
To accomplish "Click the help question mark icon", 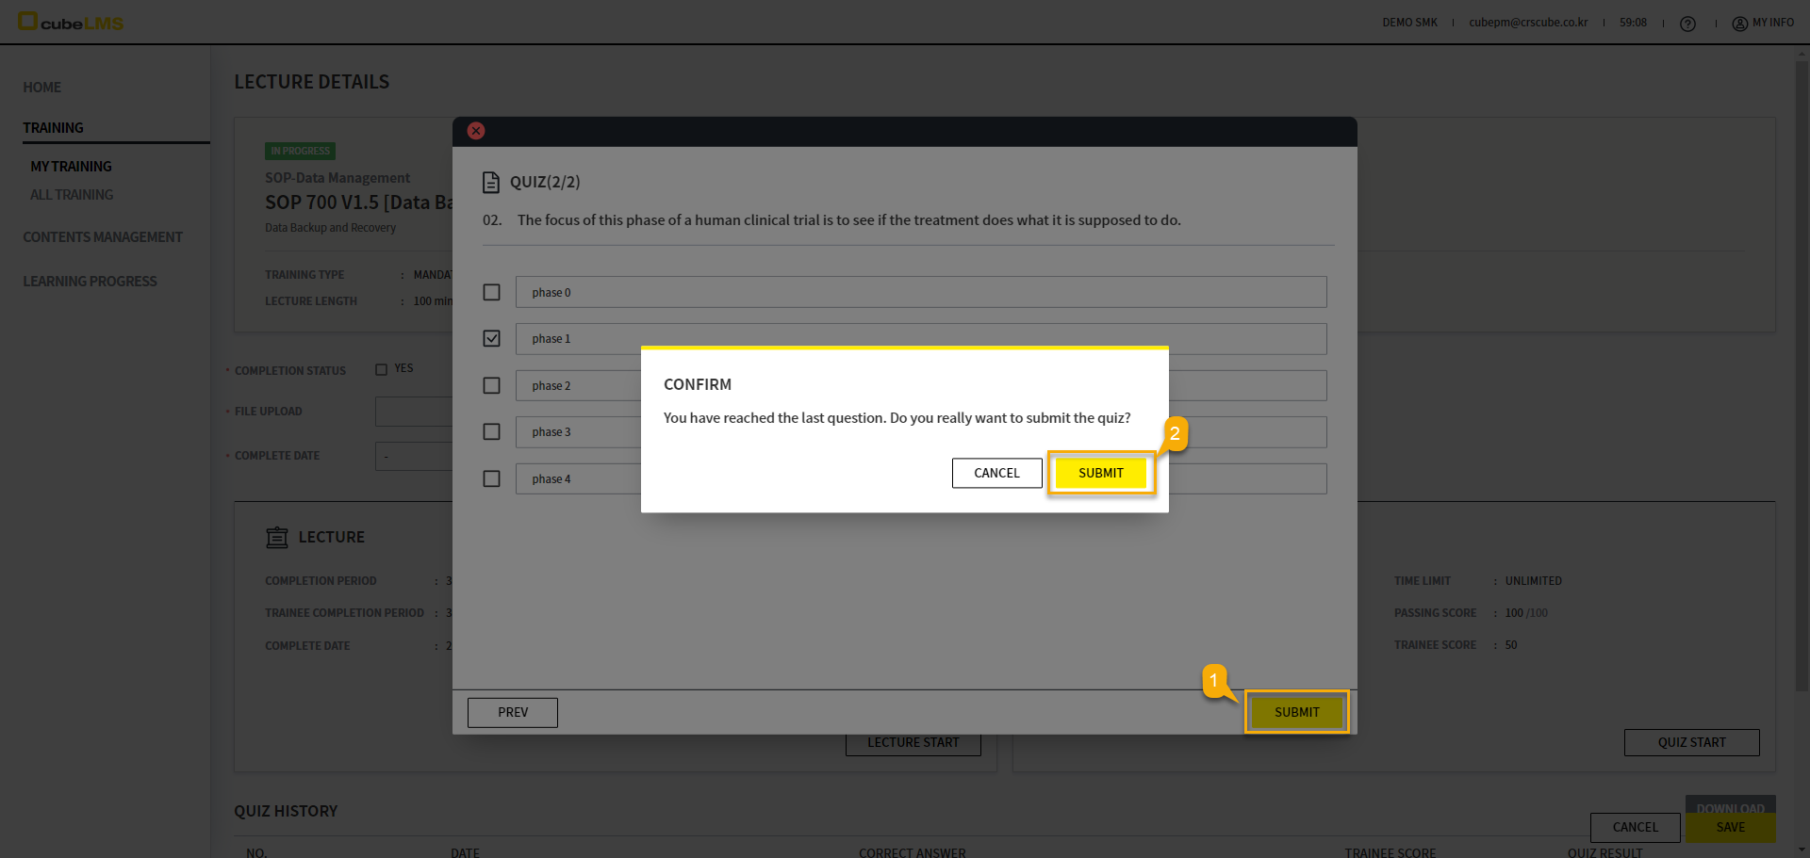I will 1687,24.
